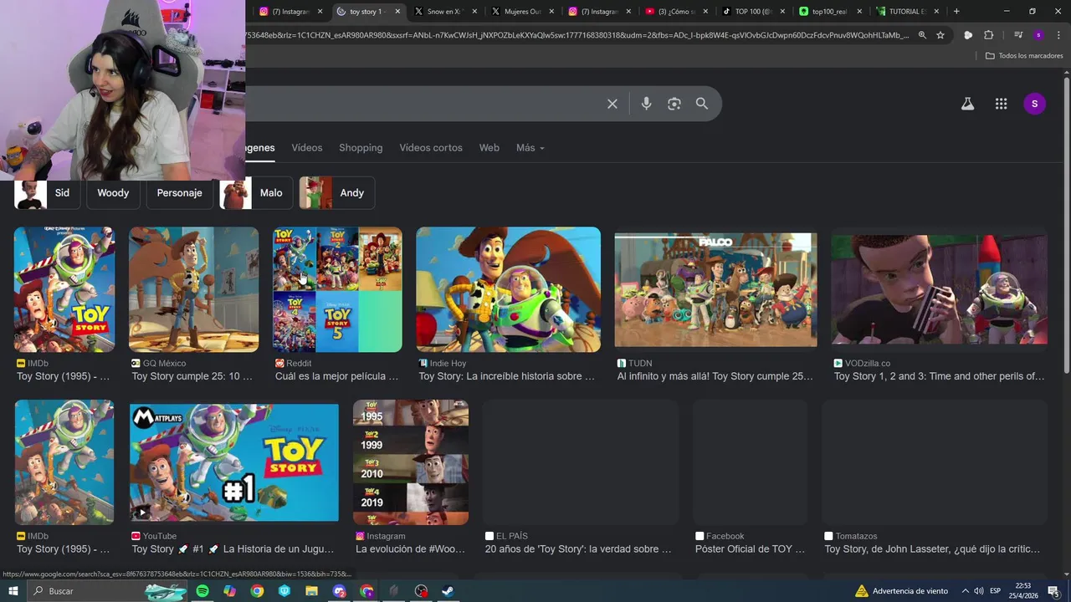Open link 'Cuál es la mejor película'
This screenshot has height=602, width=1071.
pyautogui.click(x=336, y=376)
